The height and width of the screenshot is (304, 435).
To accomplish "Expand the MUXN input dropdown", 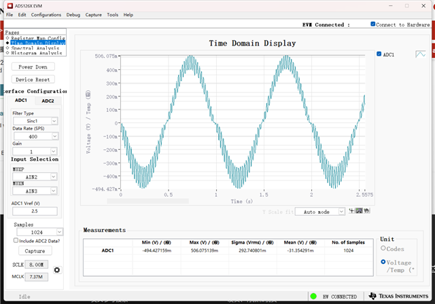I will [54, 191].
